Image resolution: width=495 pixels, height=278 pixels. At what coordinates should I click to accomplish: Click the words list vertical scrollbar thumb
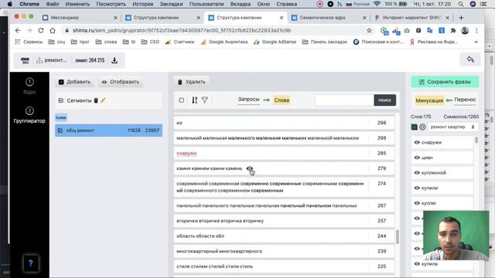(x=397, y=236)
